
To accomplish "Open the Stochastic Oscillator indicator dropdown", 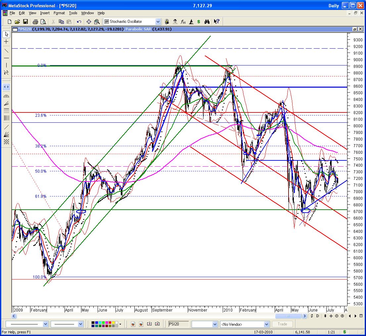I will (x=158, y=22).
